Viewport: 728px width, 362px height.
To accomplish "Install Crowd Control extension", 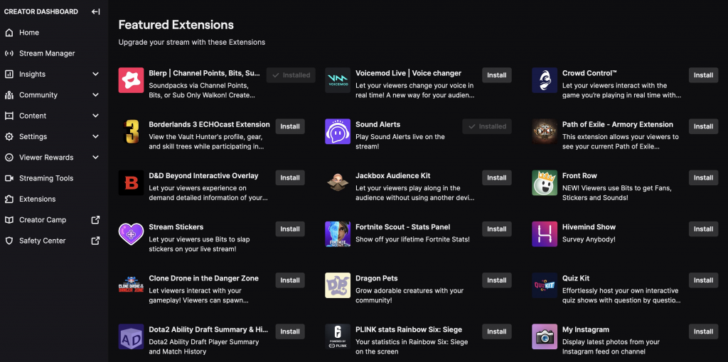I will pos(703,75).
